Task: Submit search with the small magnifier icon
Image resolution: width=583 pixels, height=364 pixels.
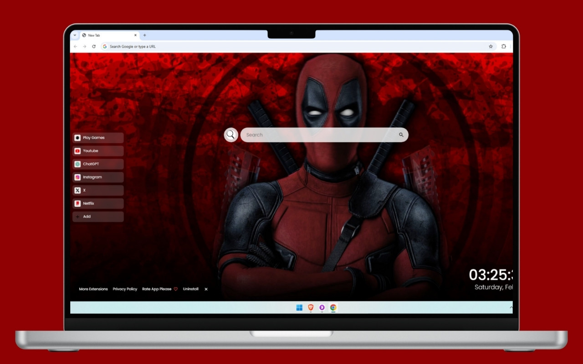Action: (401, 135)
